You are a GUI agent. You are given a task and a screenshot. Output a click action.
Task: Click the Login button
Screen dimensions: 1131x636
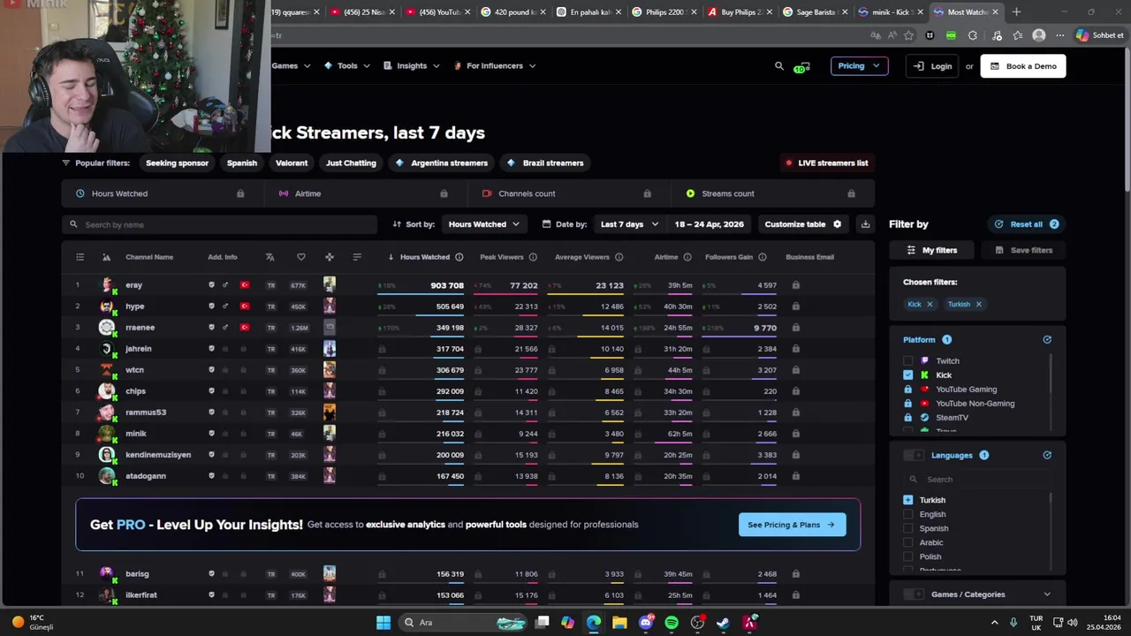(x=932, y=66)
